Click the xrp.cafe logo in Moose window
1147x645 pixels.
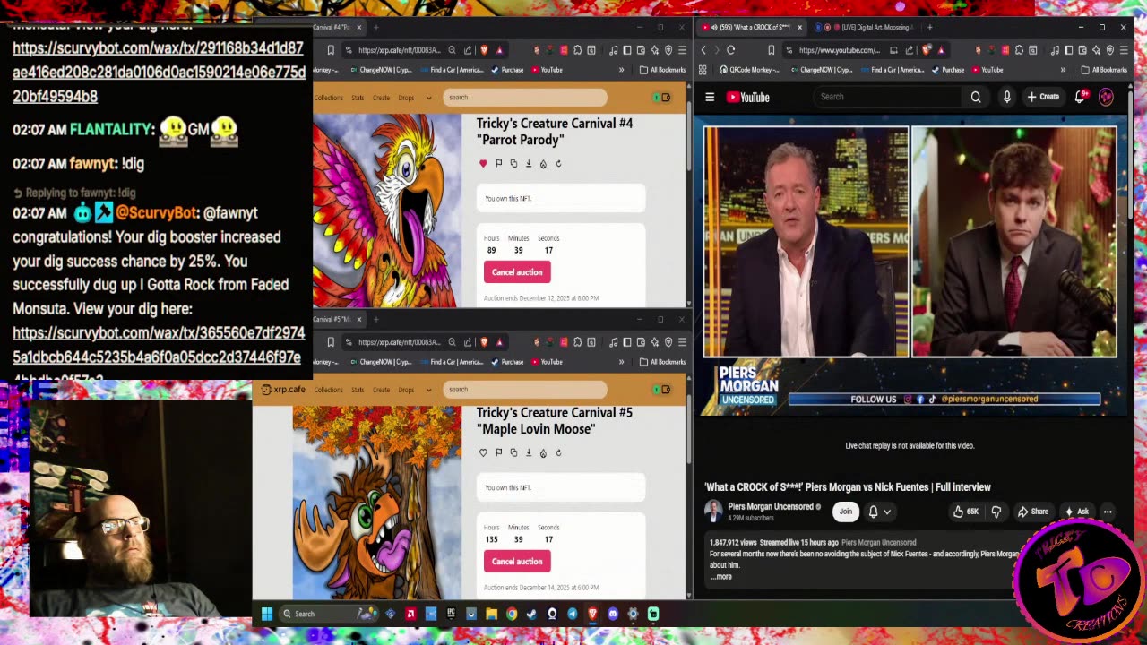284,390
